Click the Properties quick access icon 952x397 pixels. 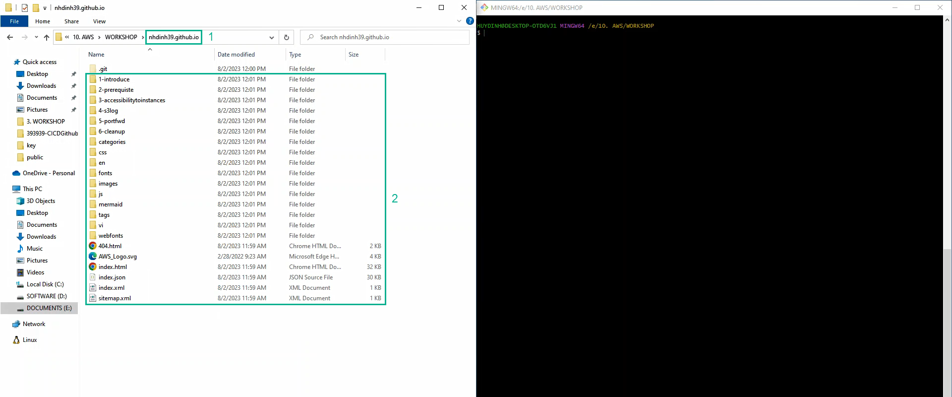tap(25, 8)
